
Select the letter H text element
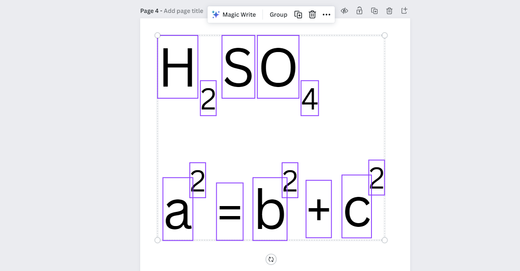pyautogui.click(x=178, y=67)
